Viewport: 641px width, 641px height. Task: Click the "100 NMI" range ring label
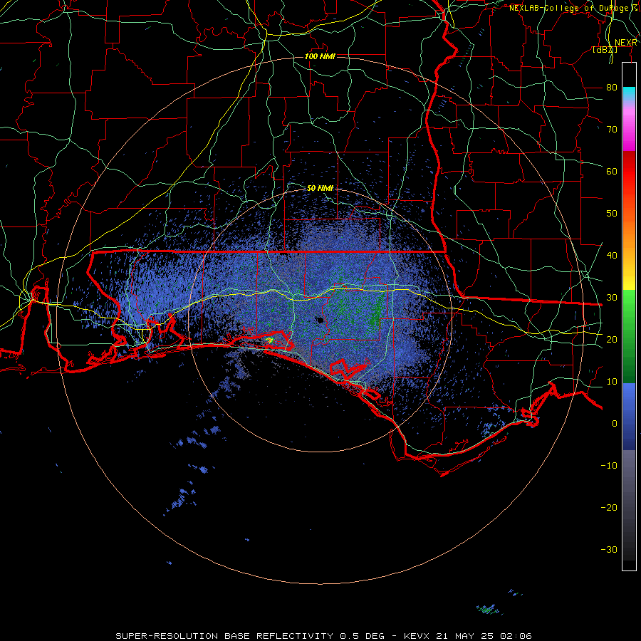coord(320,56)
